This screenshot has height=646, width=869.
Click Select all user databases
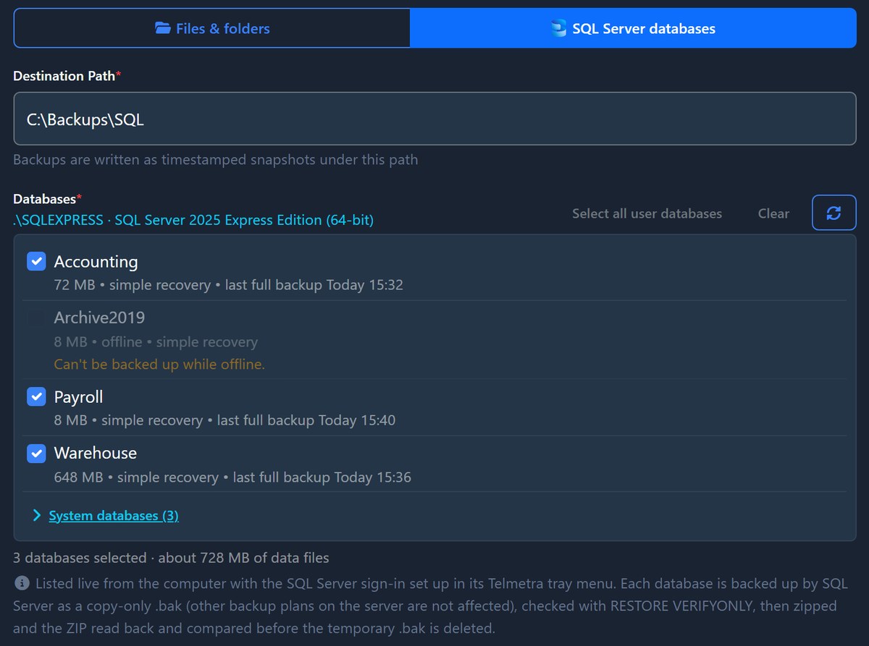point(647,213)
